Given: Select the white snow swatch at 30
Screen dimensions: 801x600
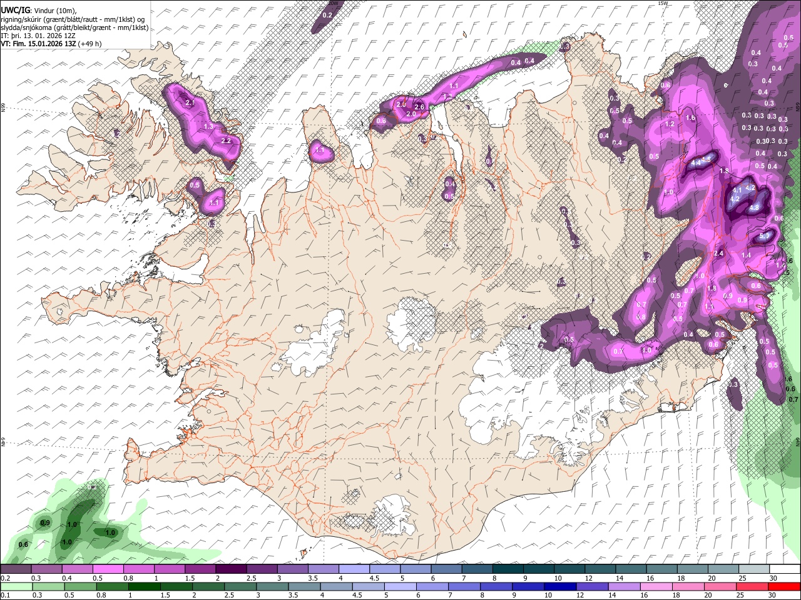Looking at the screenshot, I should coord(784,569).
